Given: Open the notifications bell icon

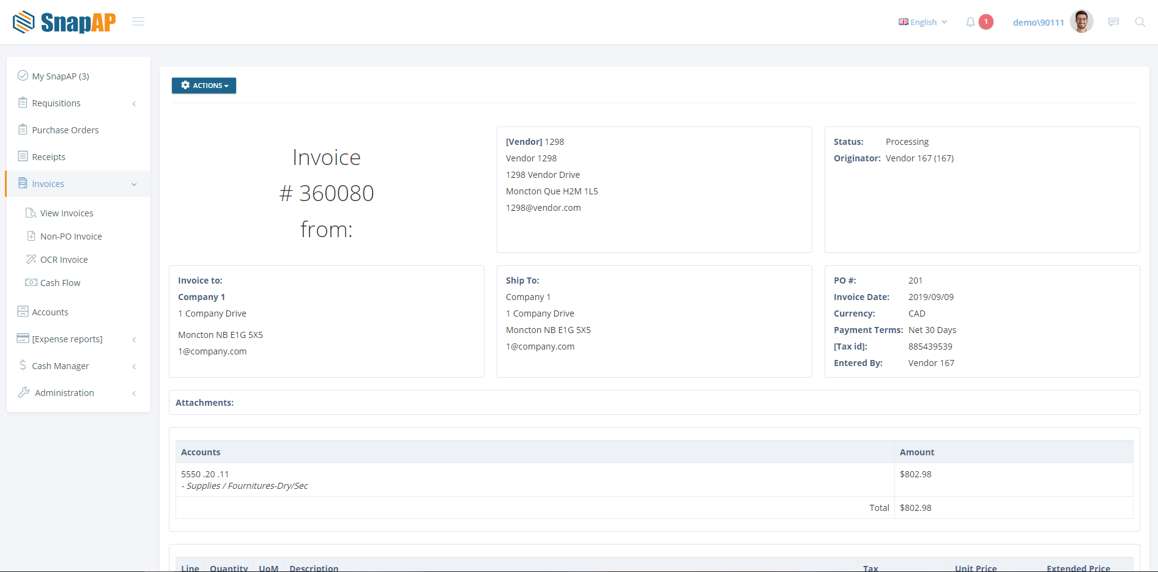Looking at the screenshot, I should [970, 22].
